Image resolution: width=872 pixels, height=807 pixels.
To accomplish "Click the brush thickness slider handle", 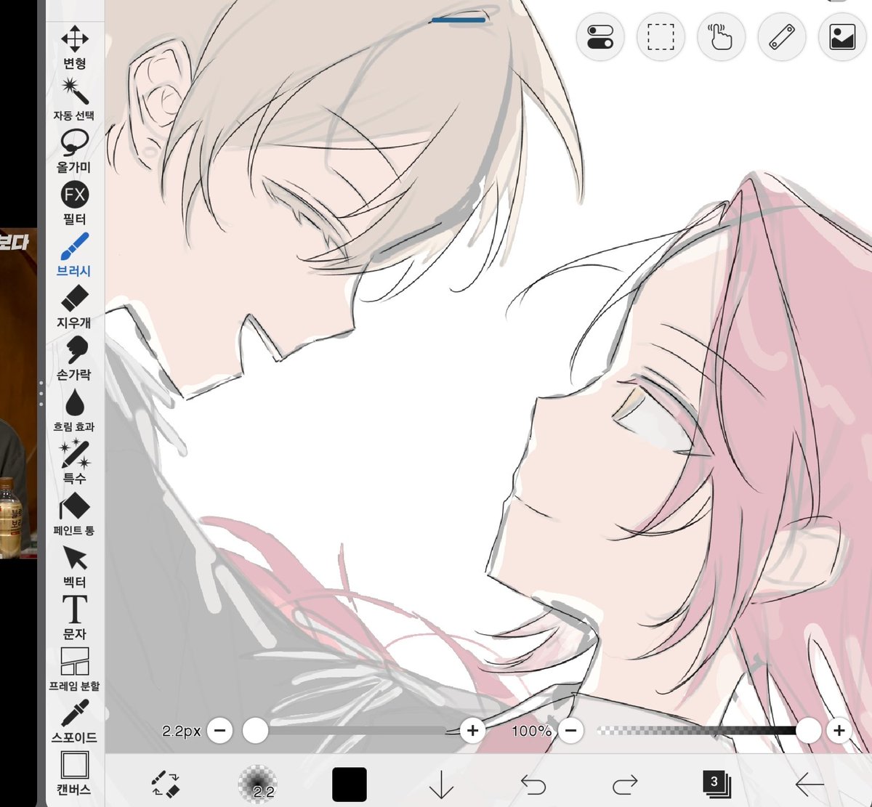I will [255, 731].
